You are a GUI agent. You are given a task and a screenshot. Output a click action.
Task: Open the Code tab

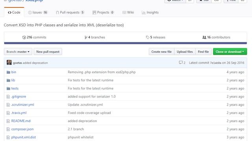(14, 12)
